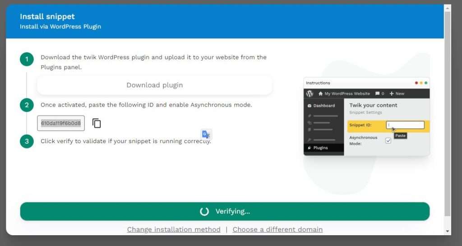The height and width of the screenshot is (246, 462).
Task: Click the dialog scrollbar up arrow
Action: click(x=448, y=8)
